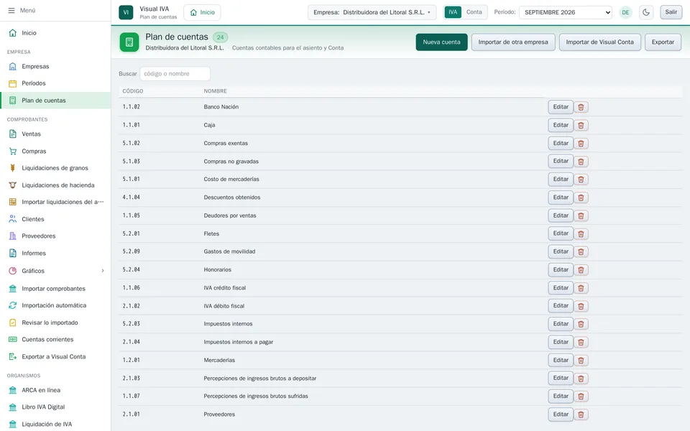
Task: Go to Exportar a Visual Conta
Action: tap(55, 357)
